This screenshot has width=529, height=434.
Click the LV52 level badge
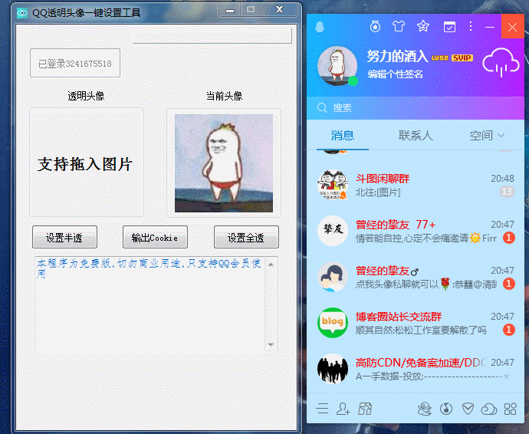tap(440, 58)
